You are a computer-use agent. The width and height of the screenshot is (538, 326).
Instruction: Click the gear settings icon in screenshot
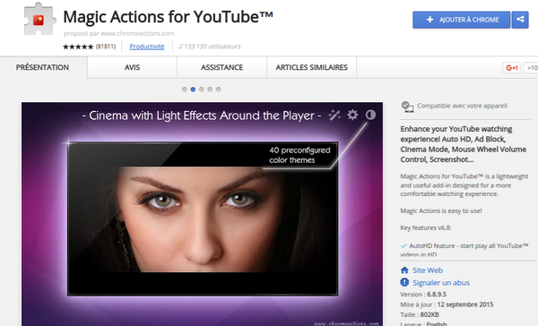352,115
